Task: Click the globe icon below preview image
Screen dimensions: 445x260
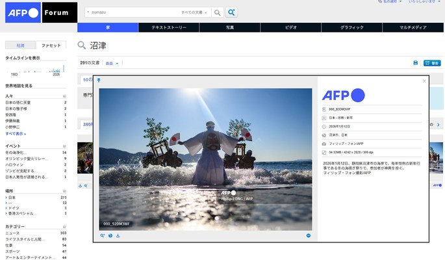Action: 110,235
